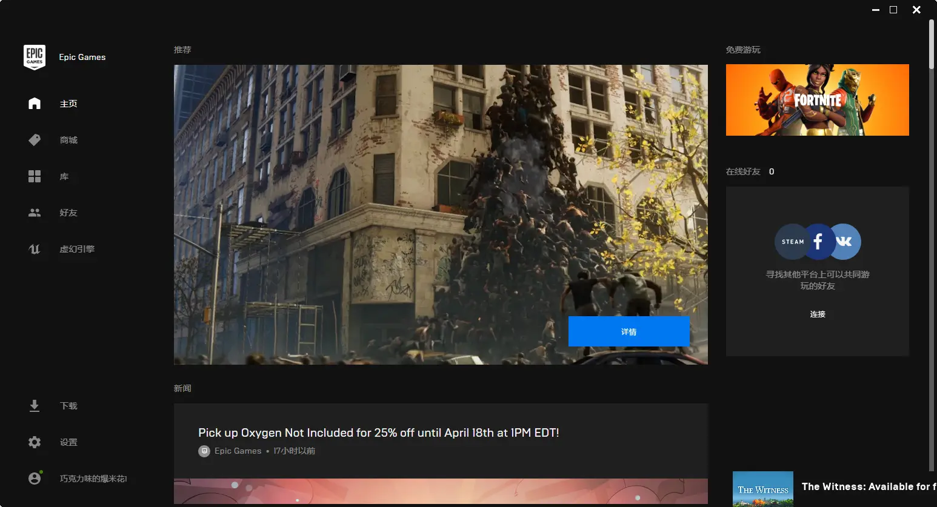
Task: Click the Steam platform icon
Action: [791, 242]
